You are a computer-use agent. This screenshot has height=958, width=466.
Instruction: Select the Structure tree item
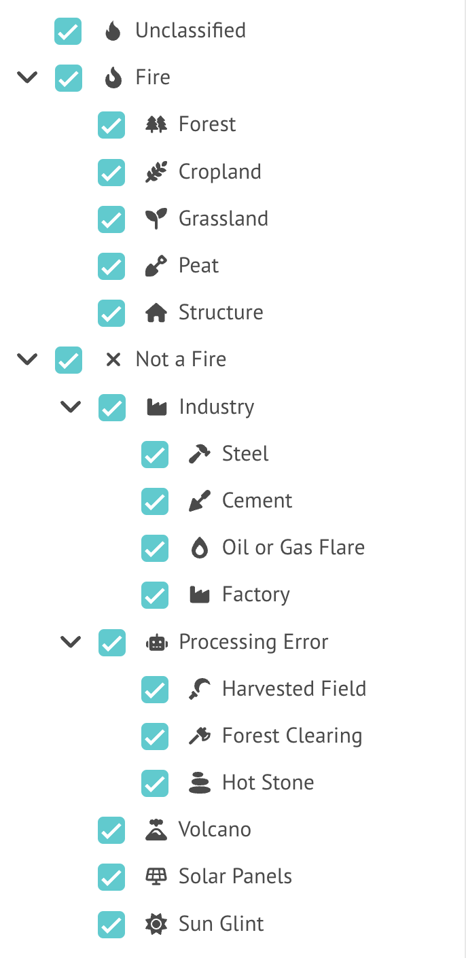click(x=220, y=313)
